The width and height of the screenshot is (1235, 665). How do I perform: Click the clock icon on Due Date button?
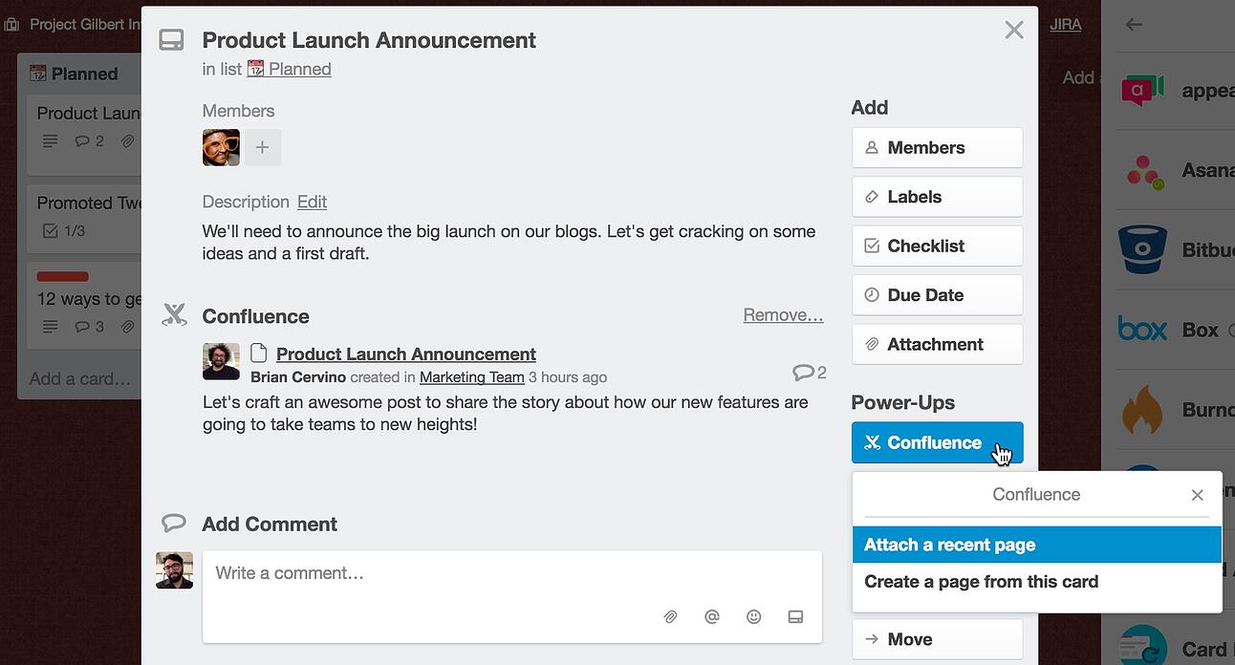871,295
